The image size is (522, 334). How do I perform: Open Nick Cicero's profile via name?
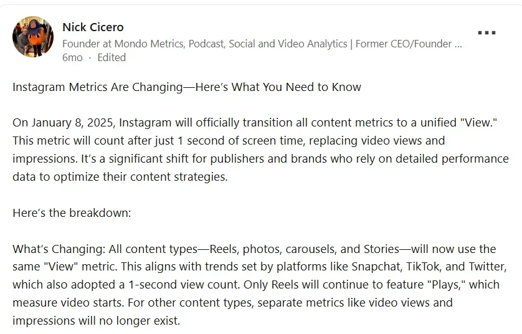coord(93,27)
